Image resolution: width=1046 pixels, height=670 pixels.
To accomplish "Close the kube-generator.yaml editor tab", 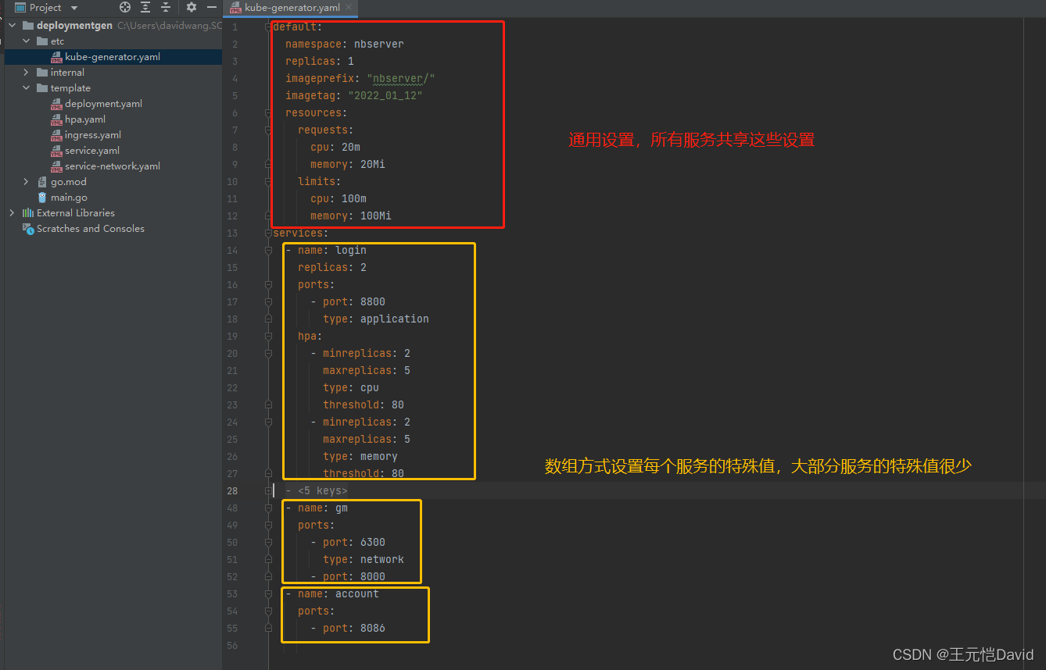I will point(349,8).
